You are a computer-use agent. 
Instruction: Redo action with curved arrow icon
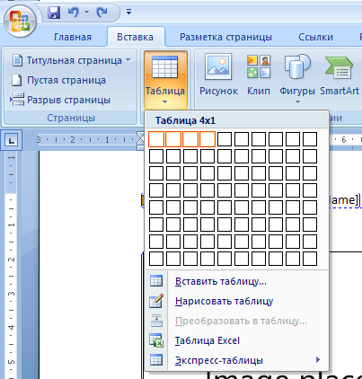(102, 13)
